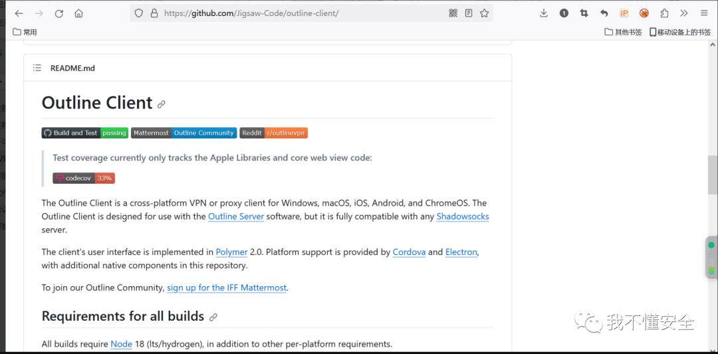Open the 其他书签 bookmarks folder
This screenshot has height=354, width=718.
[623, 32]
